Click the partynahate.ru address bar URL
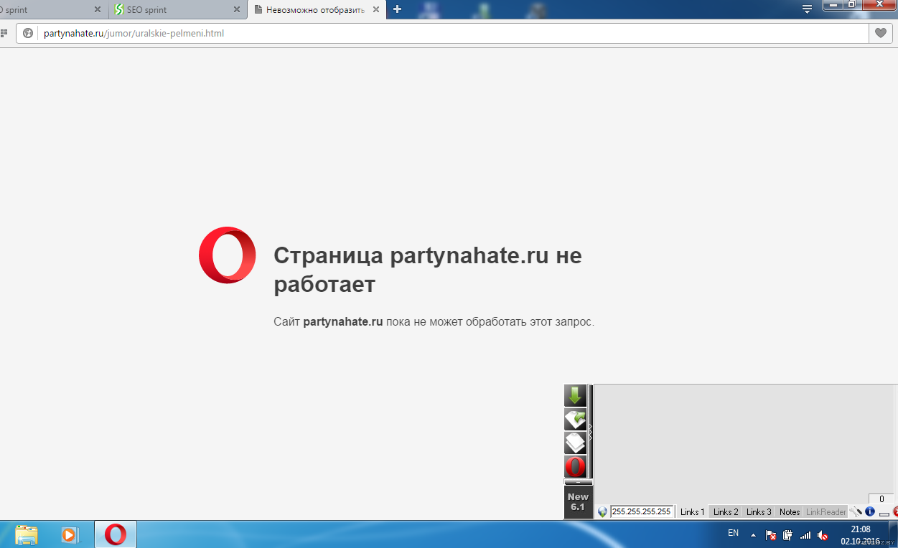This screenshot has width=898, height=548. pos(134,33)
